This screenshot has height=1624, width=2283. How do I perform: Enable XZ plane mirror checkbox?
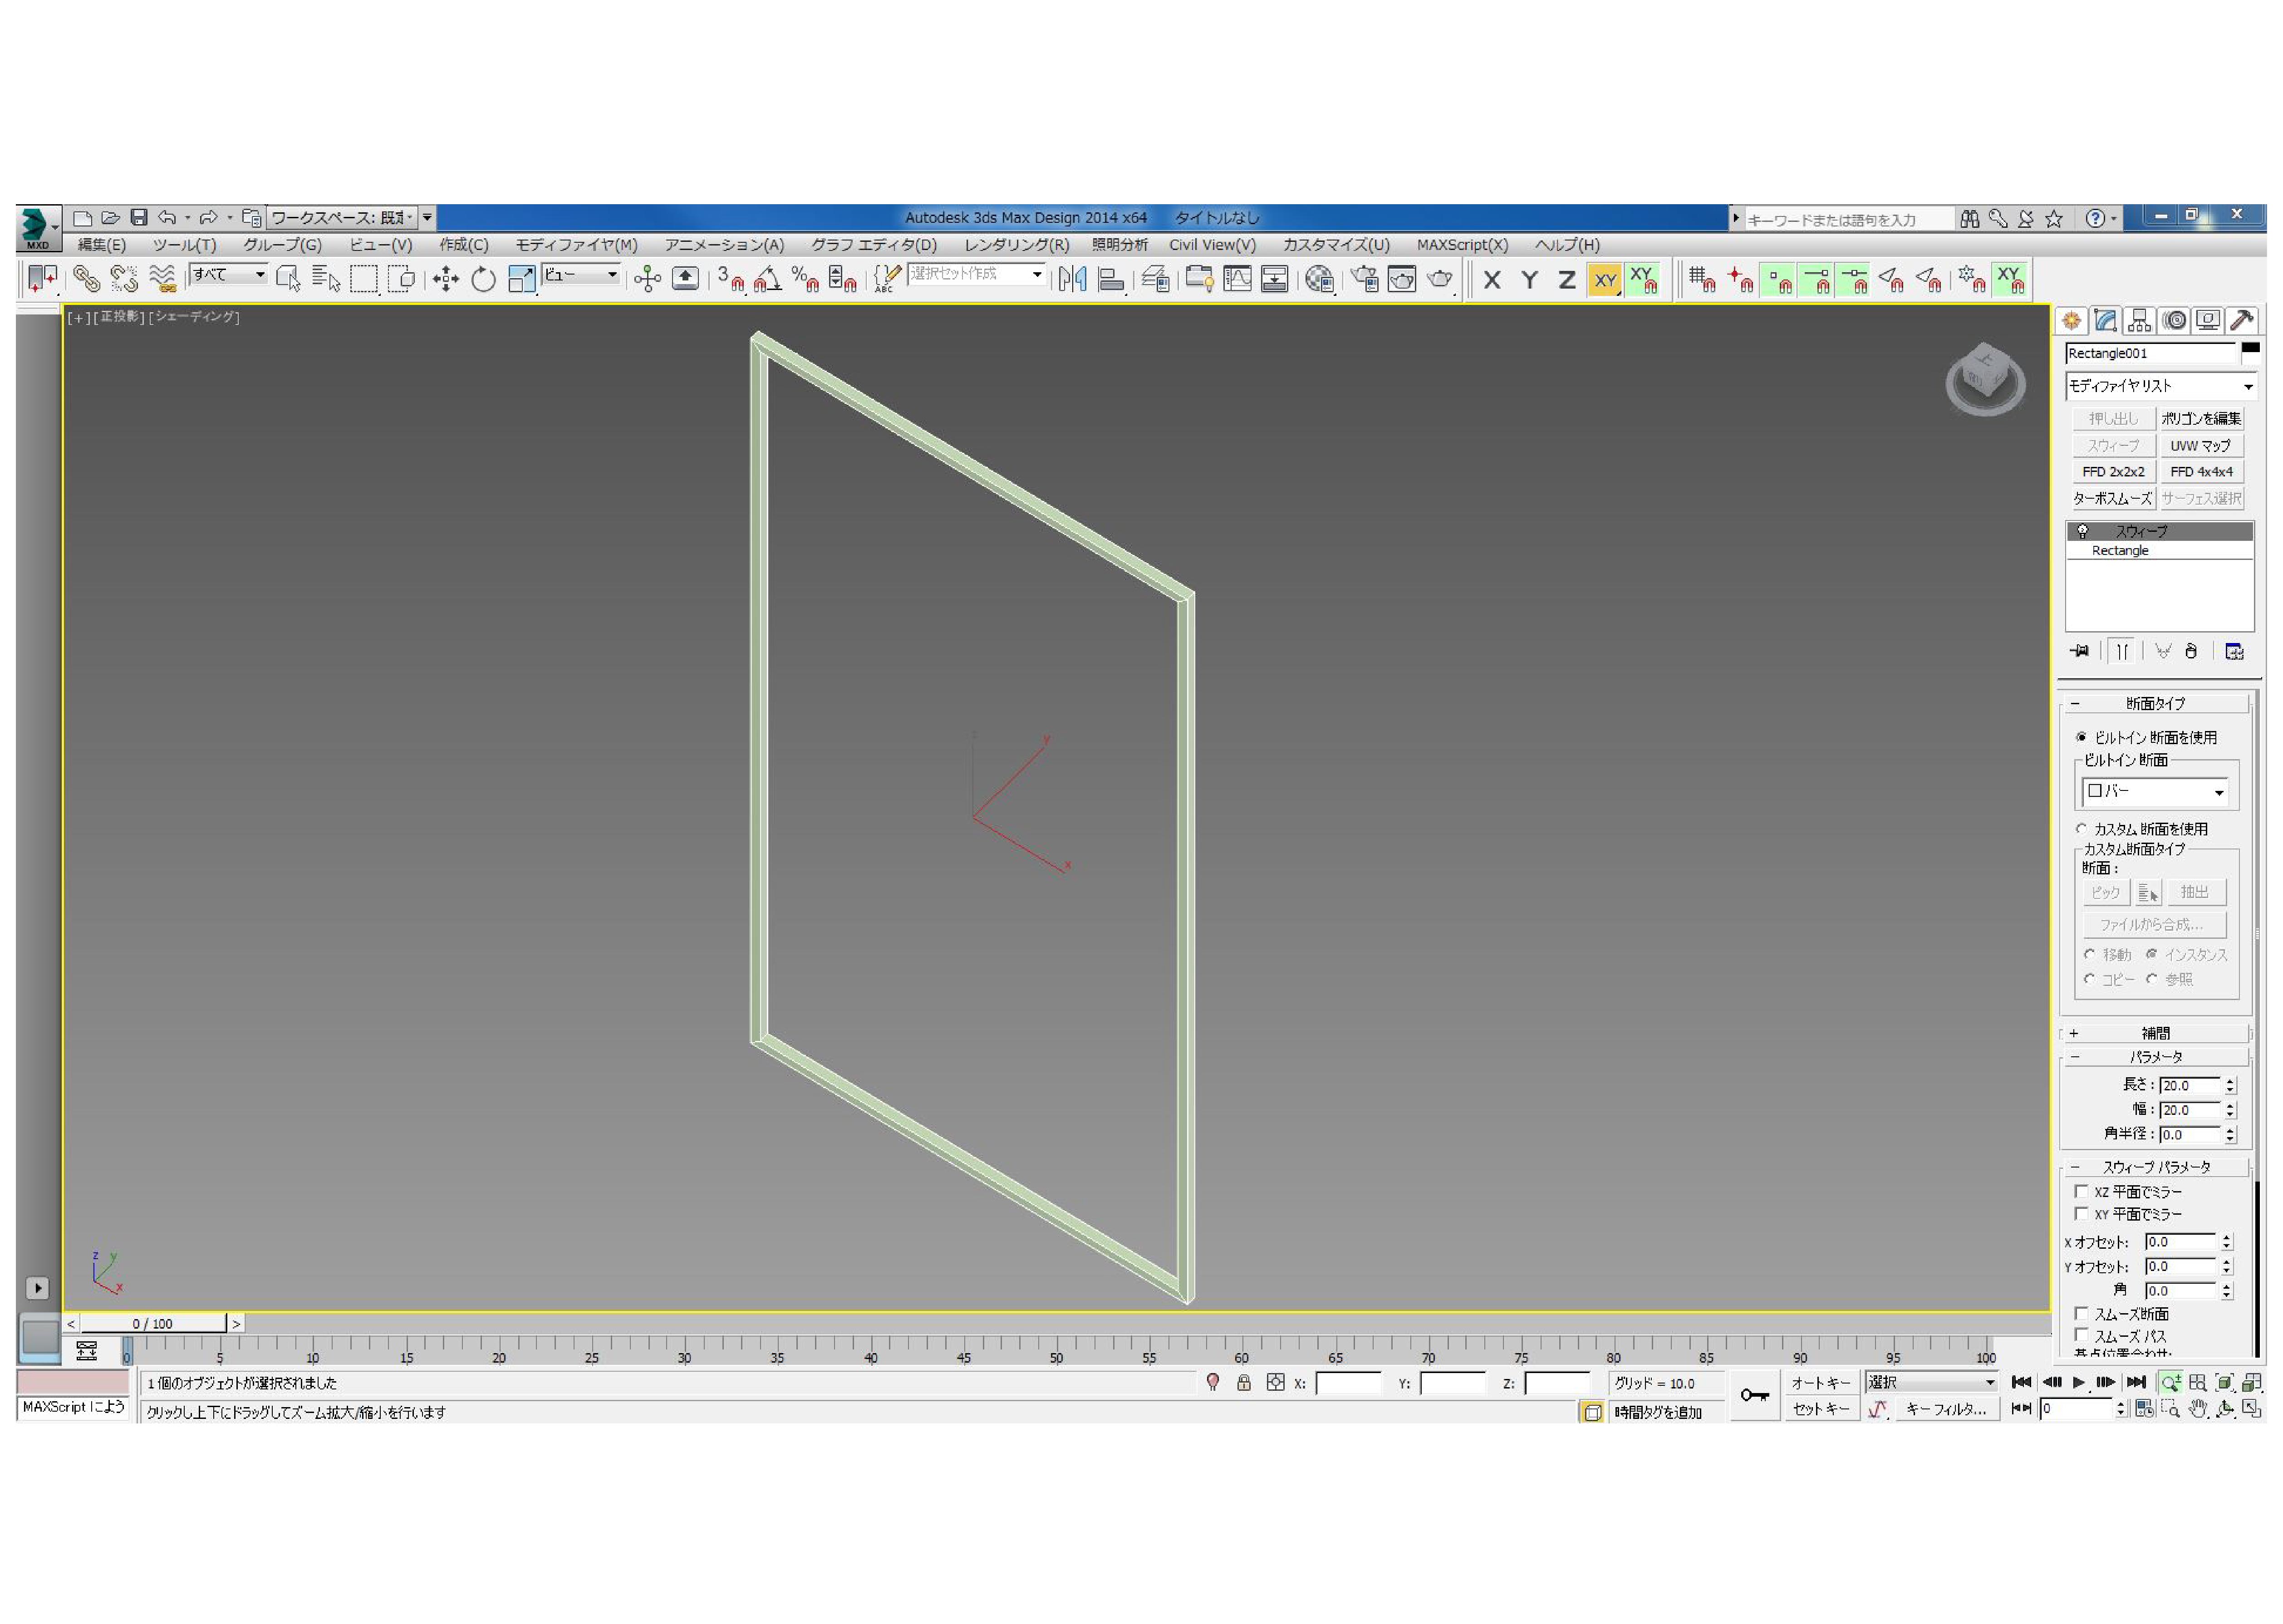click(2081, 1191)
